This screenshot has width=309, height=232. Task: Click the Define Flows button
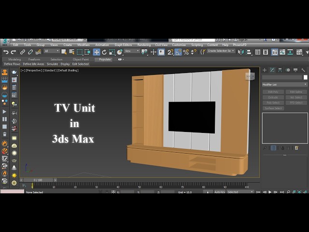pos(12,64)
